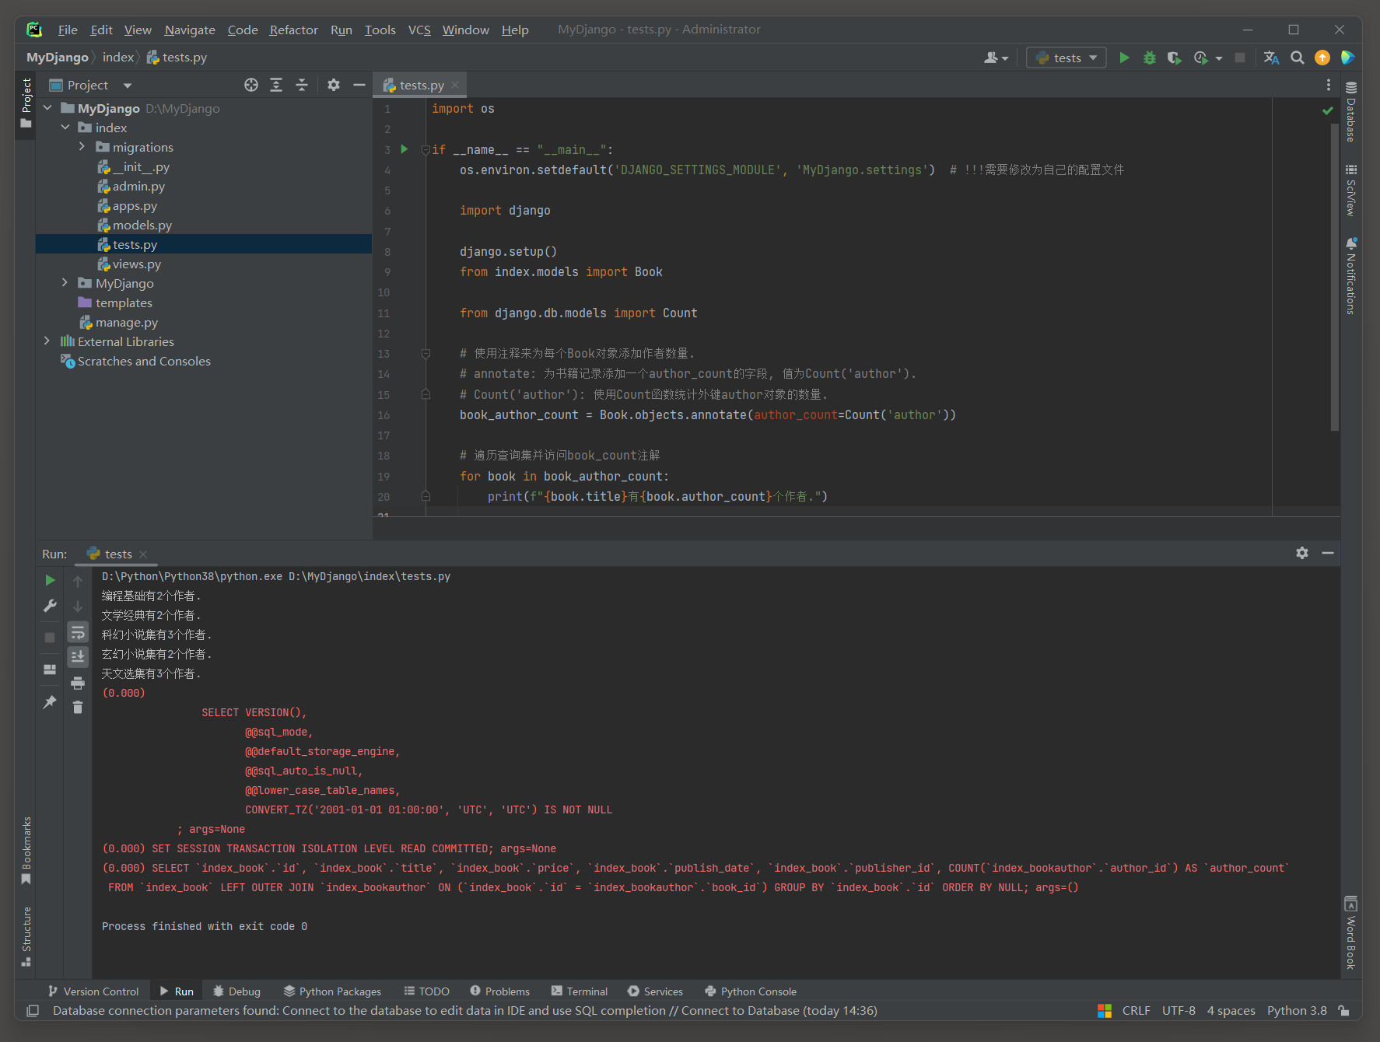Hide the Project panel with minus icon
The image size is (1380, 1042).
359,85
